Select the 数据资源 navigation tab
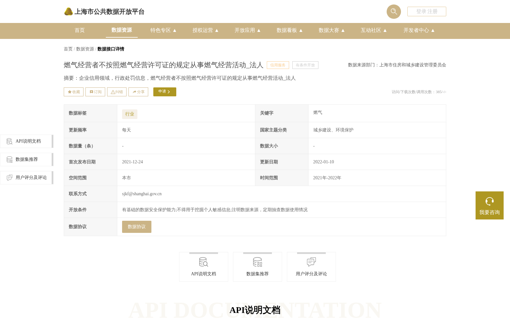The image size is (510, 319). click(122, 30)
